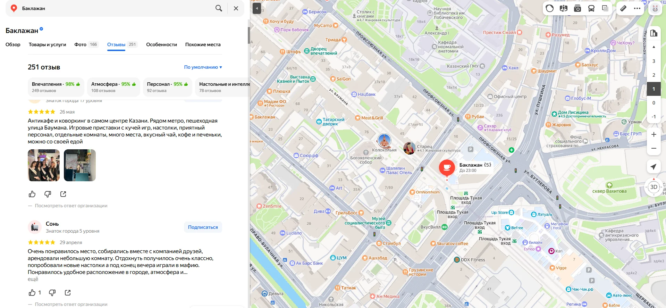Enable street panoramas layer
Viewport: 666px width, 308px height.
pos(564,8)
